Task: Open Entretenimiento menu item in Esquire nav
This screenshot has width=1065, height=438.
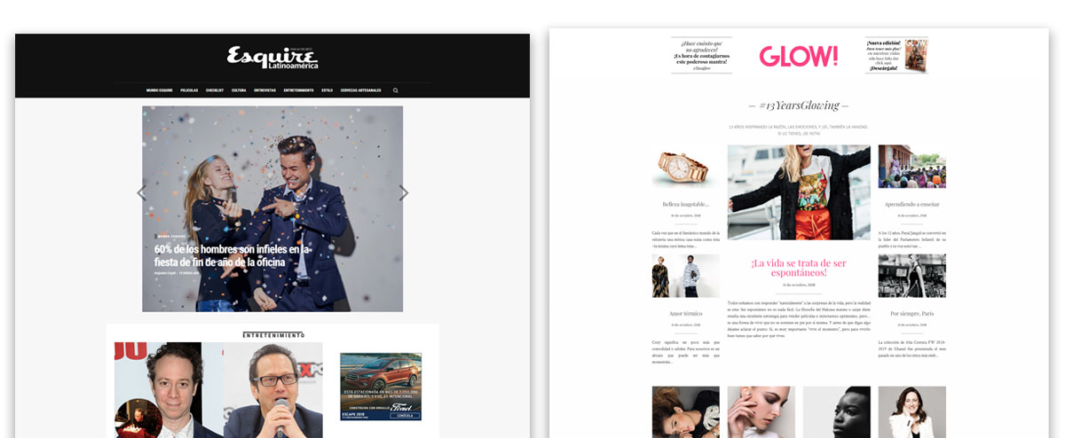Action: pyautogui.click(x=299, y=90)
